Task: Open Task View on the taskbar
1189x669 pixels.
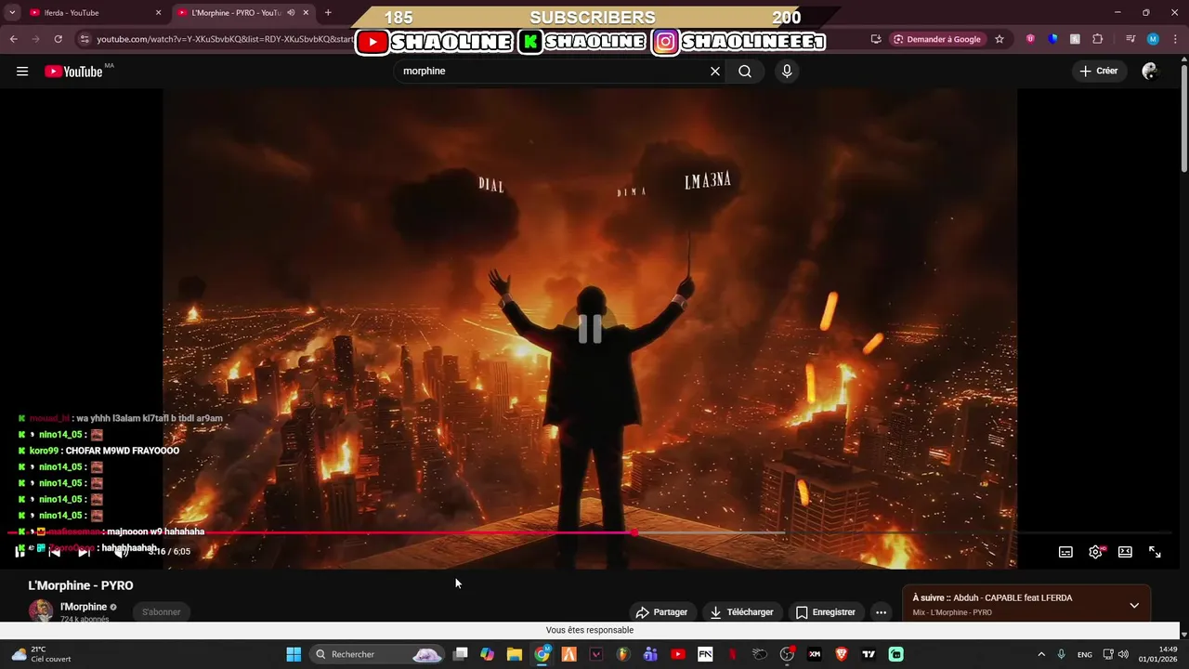Action: [x=460, y=654]
